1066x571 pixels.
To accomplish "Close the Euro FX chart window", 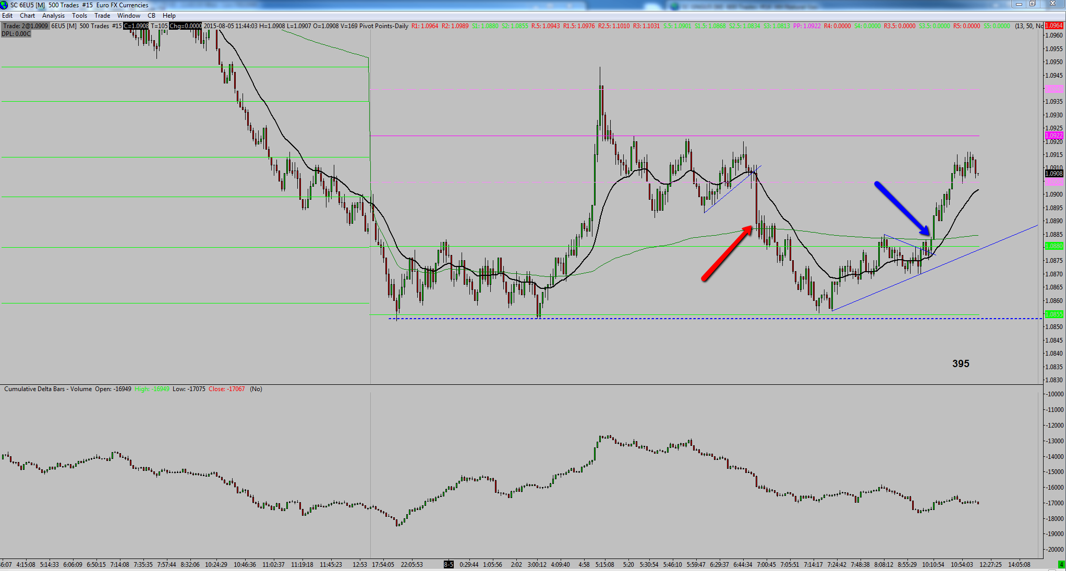I will point(1052,4).
